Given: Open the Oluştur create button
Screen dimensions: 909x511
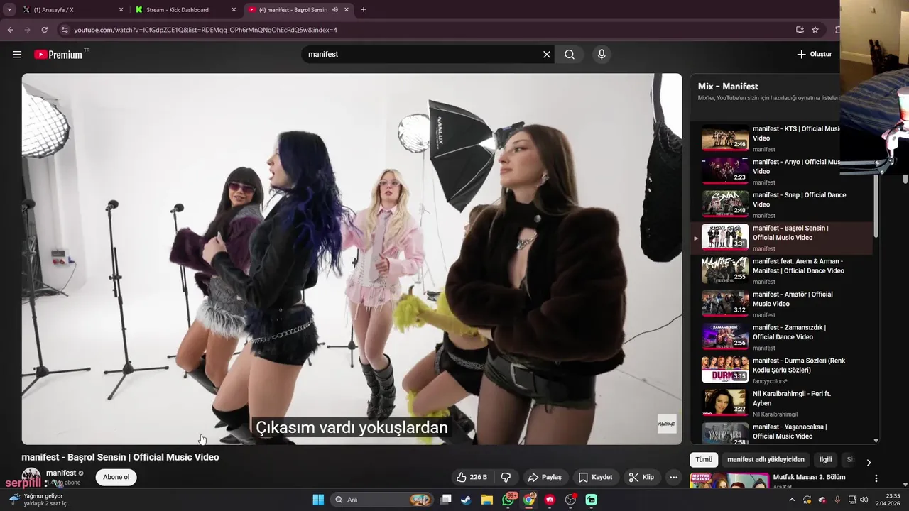Looking at the screenshot, I should point(814,54).
